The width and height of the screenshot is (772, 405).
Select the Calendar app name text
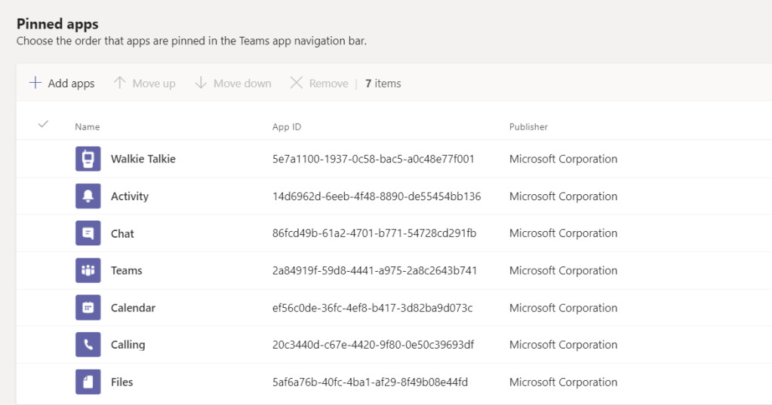[x=133, y=308]
